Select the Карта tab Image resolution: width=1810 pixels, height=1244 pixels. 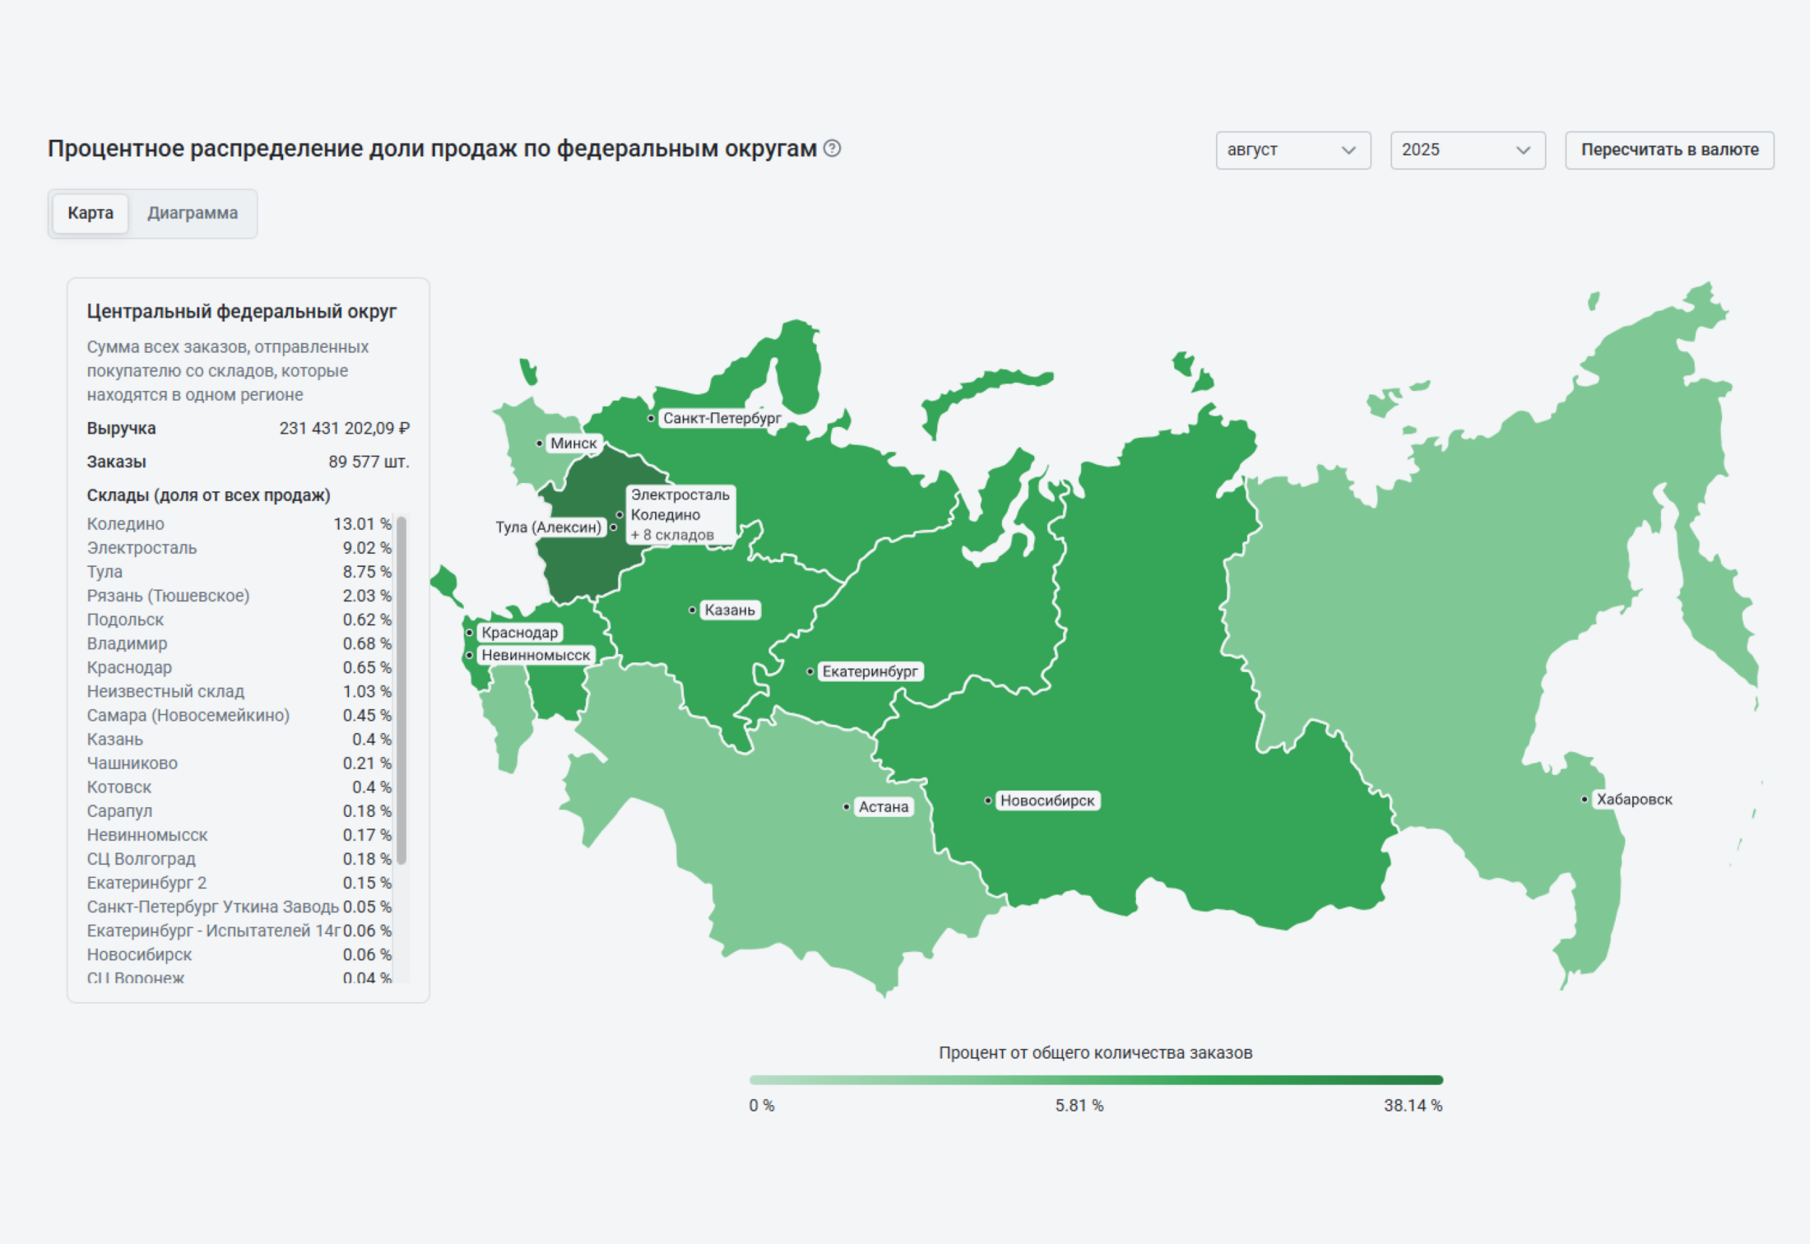[90, 212]
